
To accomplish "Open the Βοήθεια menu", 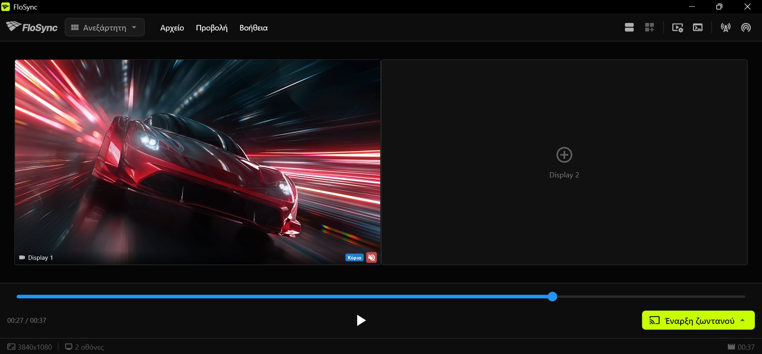I will (x=254, y=28).
